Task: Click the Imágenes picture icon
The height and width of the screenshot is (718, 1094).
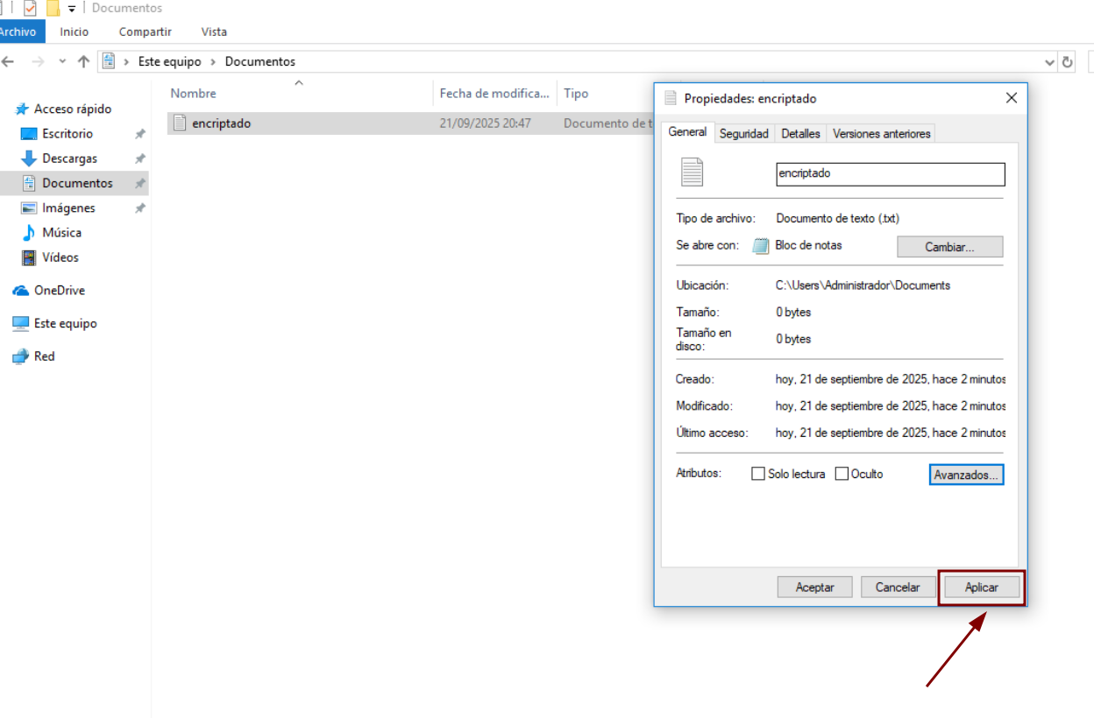Action: click(x=29, y=208)
